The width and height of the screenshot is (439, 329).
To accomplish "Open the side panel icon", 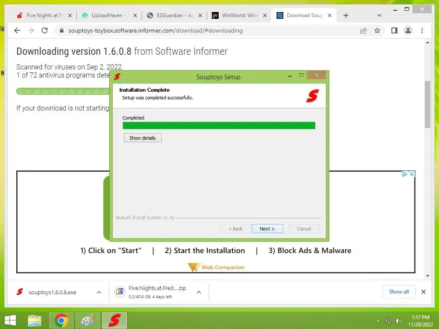I will tap(394, 30).
